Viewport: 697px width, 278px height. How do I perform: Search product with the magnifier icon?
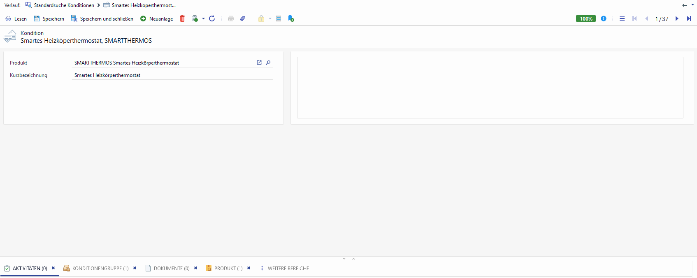point(268,63)
